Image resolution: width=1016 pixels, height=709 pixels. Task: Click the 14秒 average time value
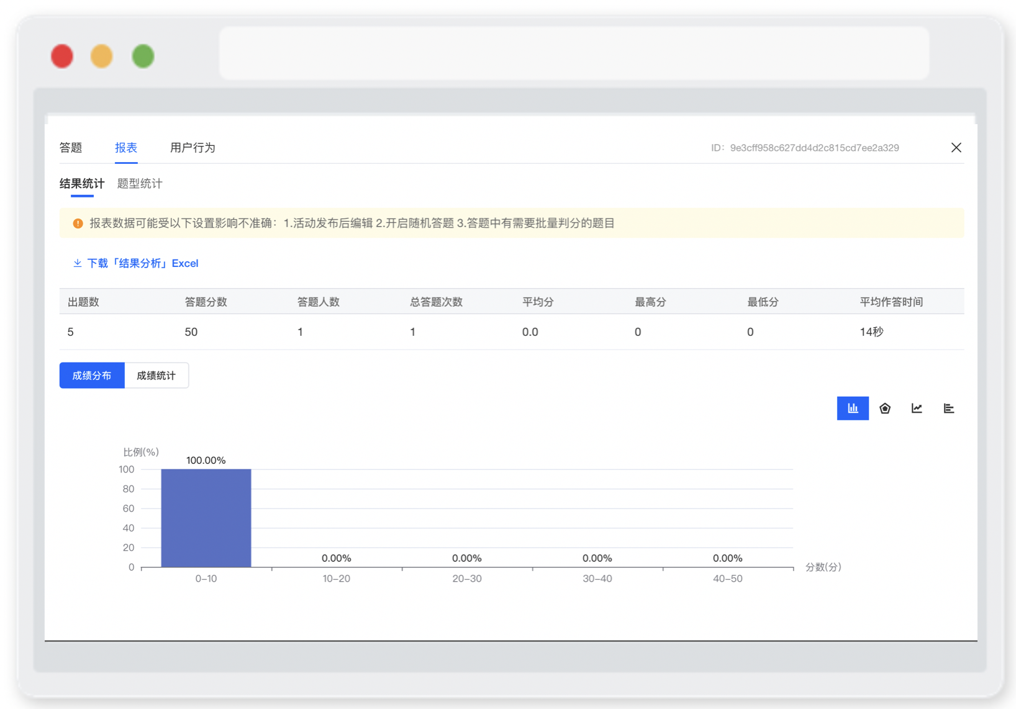tap(871, 332)
